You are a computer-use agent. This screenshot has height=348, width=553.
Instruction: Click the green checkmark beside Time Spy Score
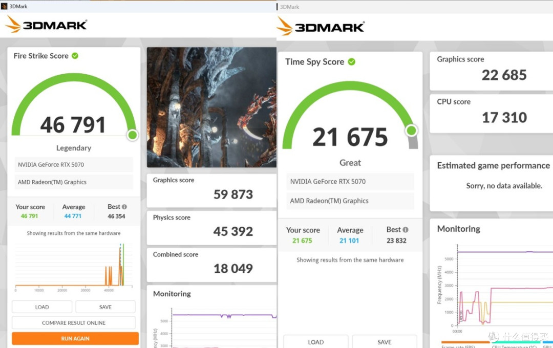click(352, 62)
